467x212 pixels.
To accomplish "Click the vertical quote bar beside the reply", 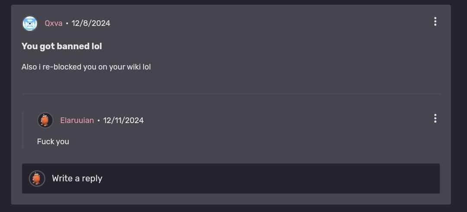I will (x=22, y=130).
